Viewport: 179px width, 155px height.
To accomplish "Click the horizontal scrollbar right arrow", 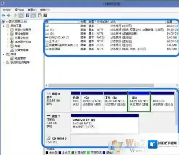I will tap(177, 85).
